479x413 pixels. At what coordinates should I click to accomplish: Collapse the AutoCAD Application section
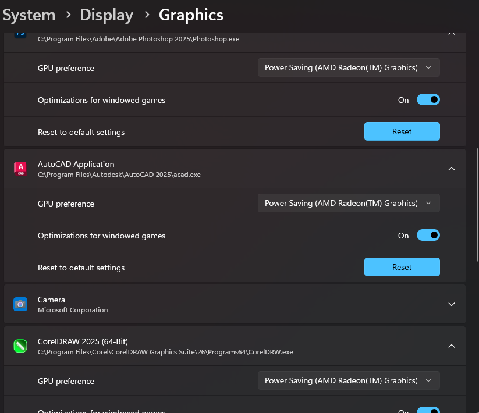451,169
